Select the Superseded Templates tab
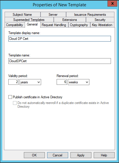Viewport: 119px width, 163px height. (29, 20)
